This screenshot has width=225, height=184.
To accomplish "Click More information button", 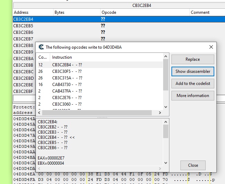I will coord(193,96).
